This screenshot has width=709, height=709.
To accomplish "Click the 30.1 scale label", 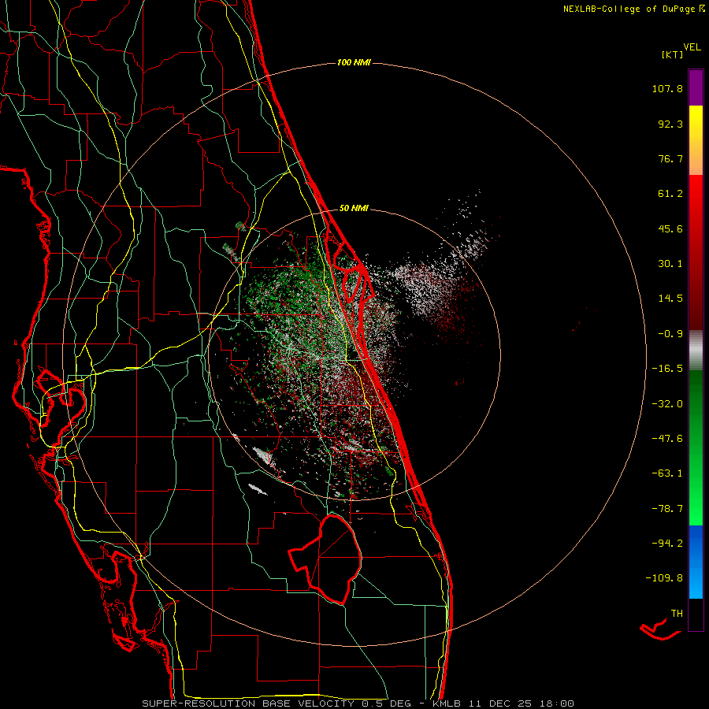I will pyautogui.click(x=670, y=264).
